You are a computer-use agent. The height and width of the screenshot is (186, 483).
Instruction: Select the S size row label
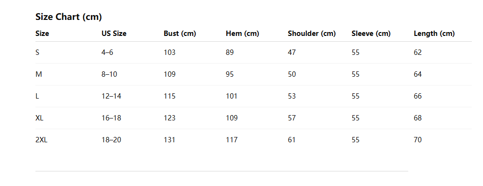point(37,52)
